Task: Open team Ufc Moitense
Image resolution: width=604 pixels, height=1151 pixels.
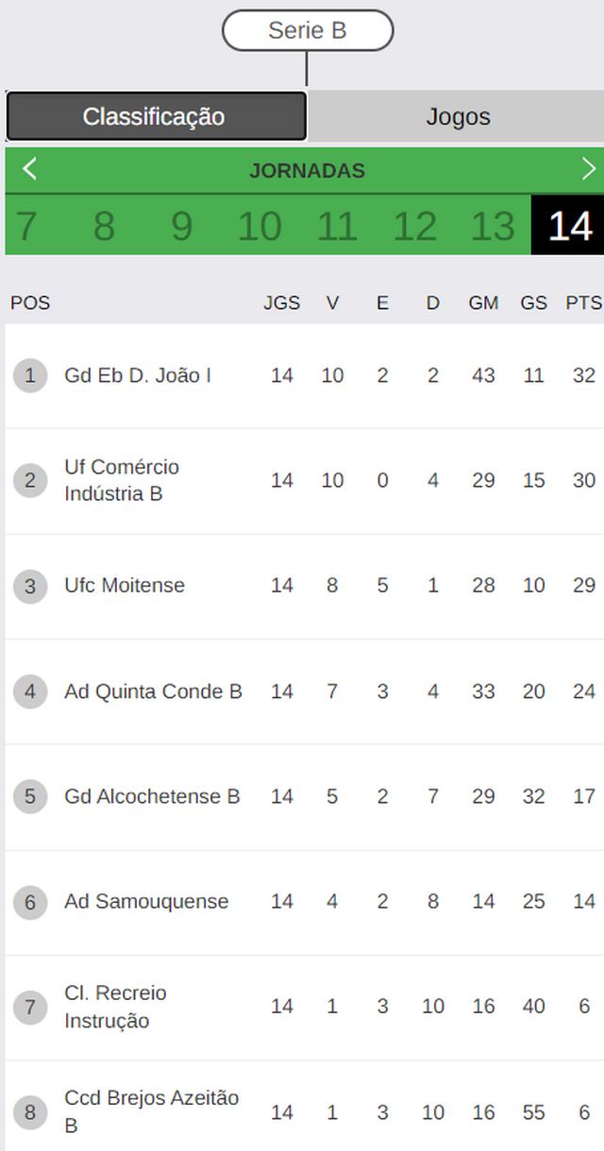Action: click(125, 585)
